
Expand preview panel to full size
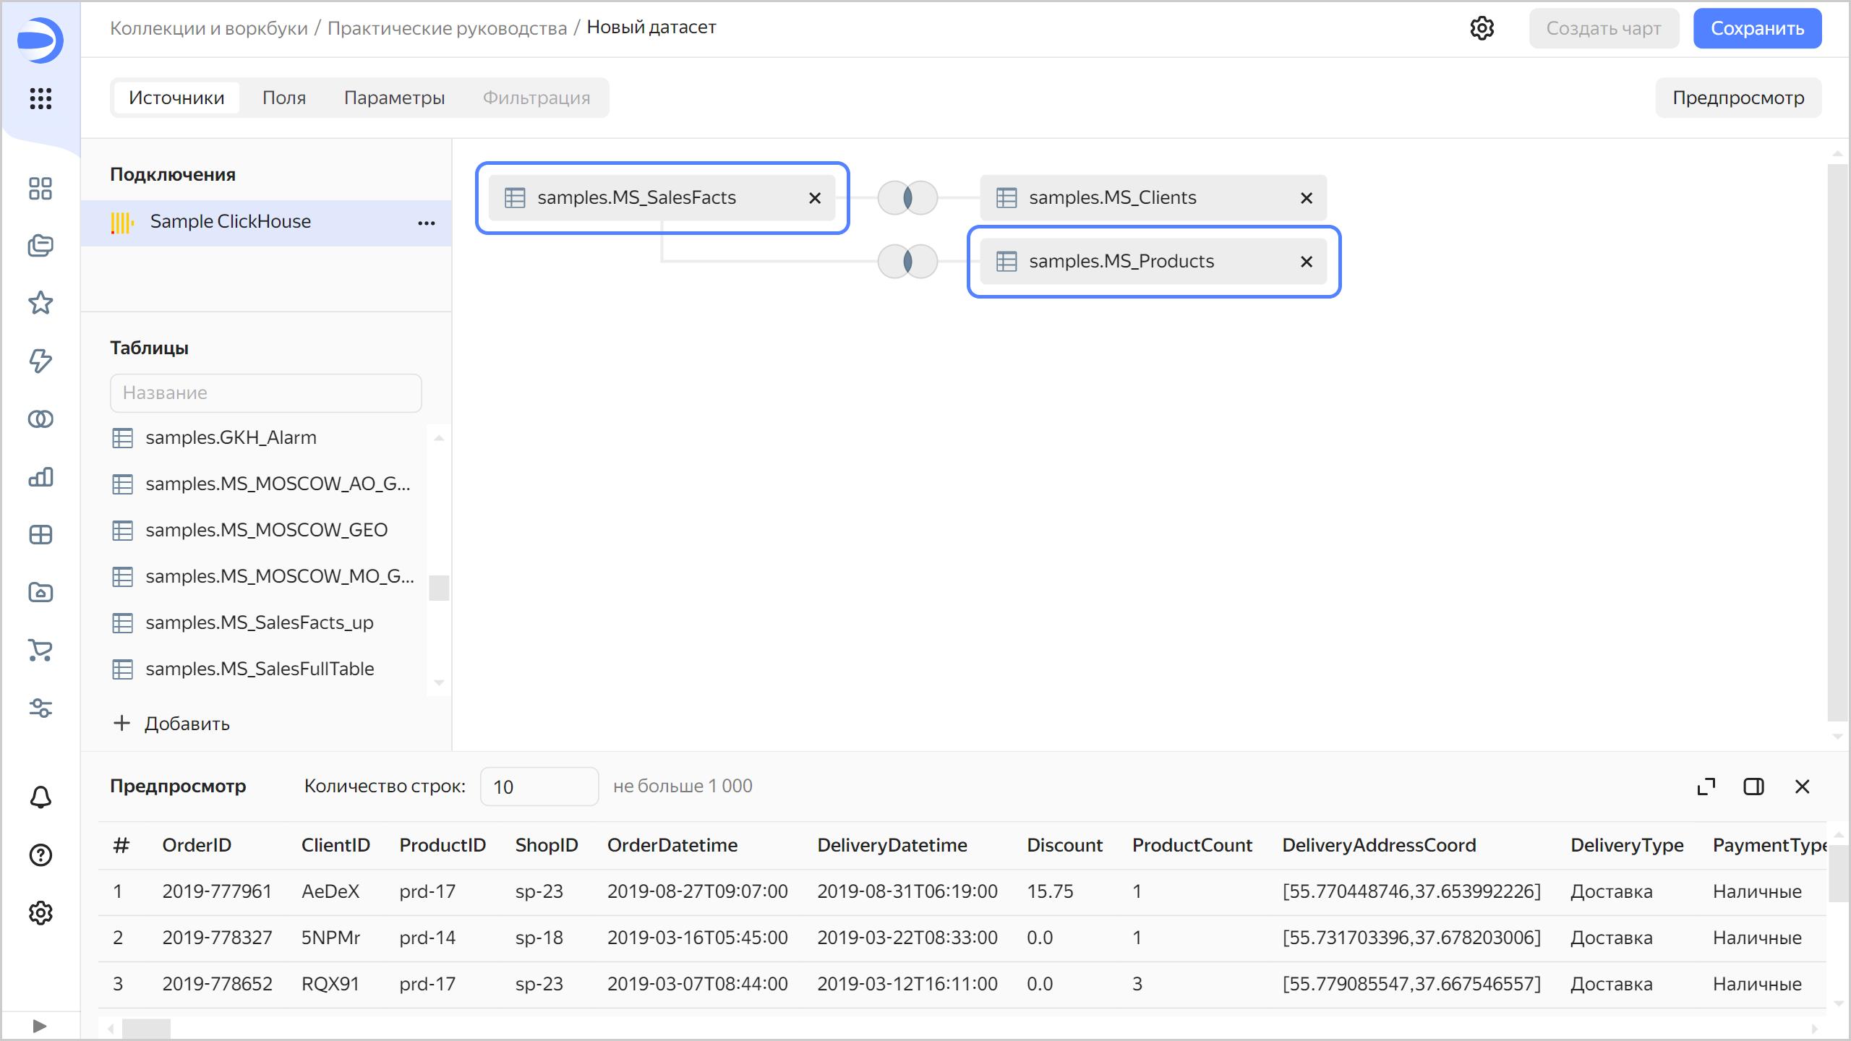[1706, 787]
